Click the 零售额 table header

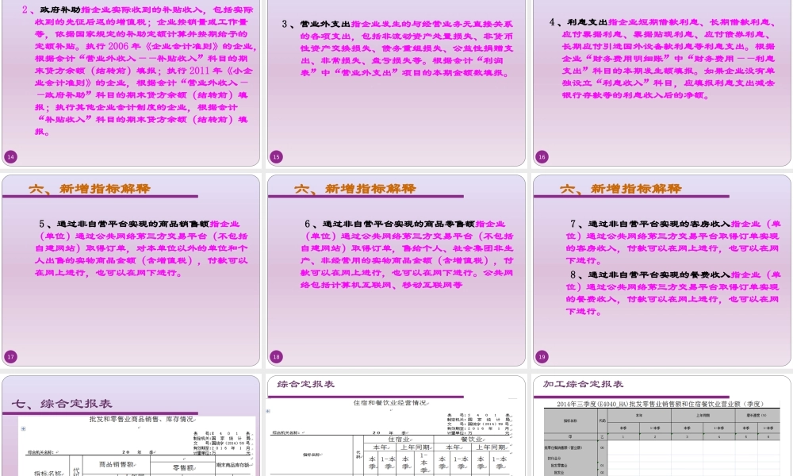[183, 468]
